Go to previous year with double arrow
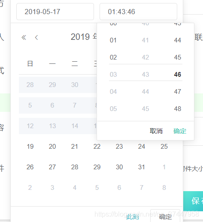The image size is (203, 222). (x=24, y=38)
